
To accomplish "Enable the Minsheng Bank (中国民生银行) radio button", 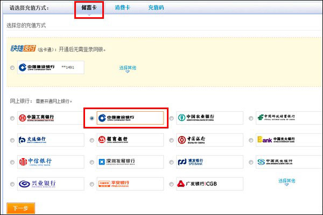I will (250, 162).
